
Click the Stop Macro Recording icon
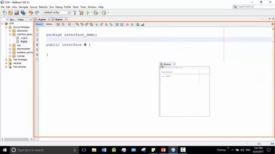132,24
